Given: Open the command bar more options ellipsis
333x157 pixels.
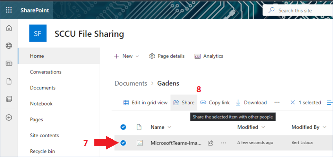Looking at the screenshot, I should click(277, 103).
